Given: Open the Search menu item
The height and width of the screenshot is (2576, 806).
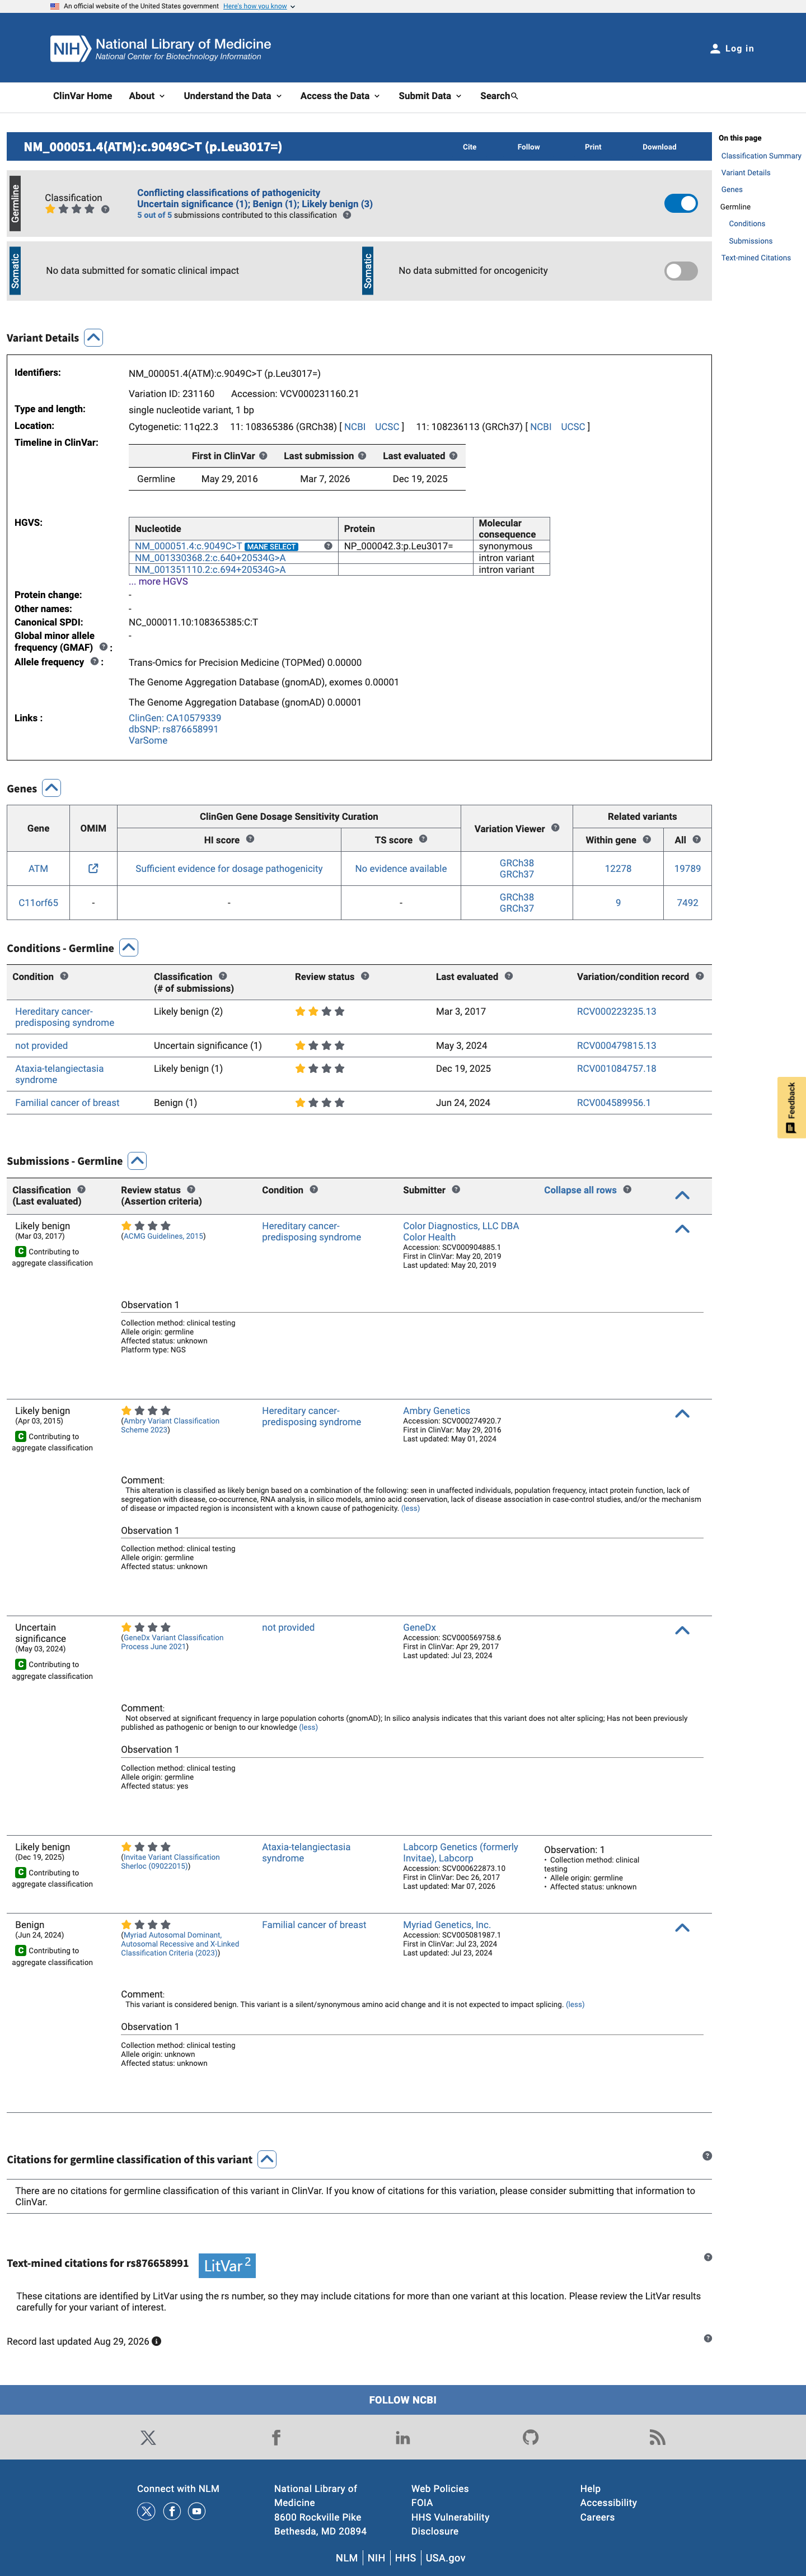Looking at the screenshot, I should pos(499,96).
